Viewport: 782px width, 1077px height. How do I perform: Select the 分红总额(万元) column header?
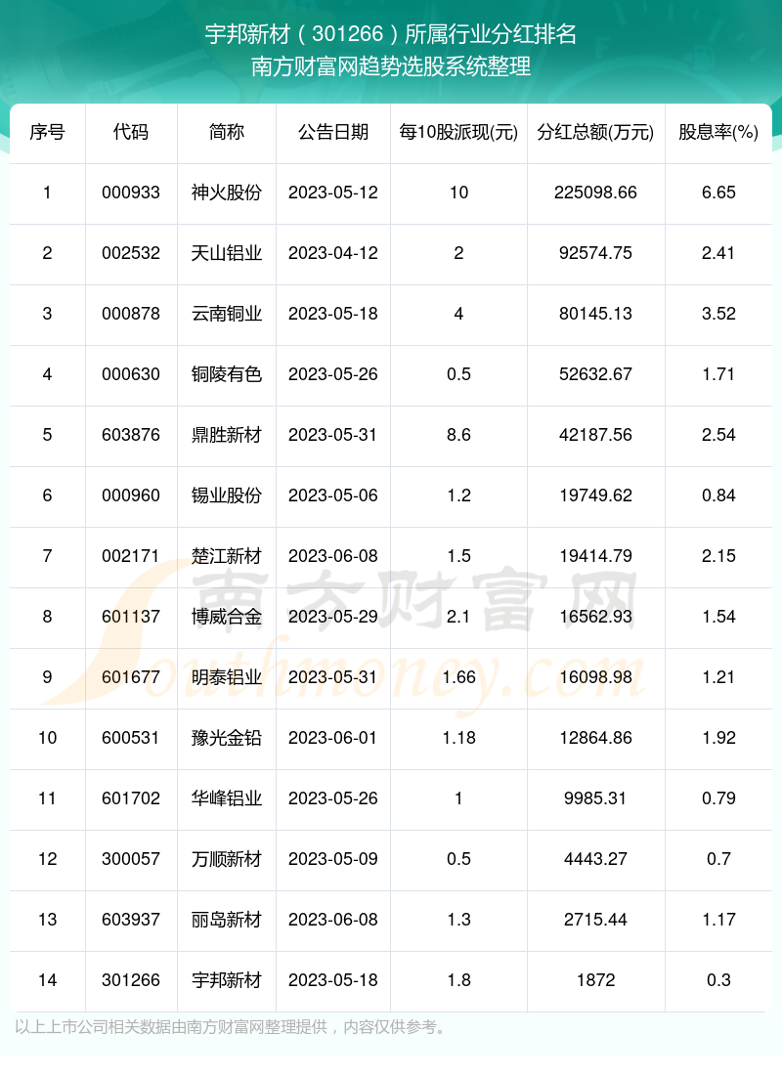point(595,132)
